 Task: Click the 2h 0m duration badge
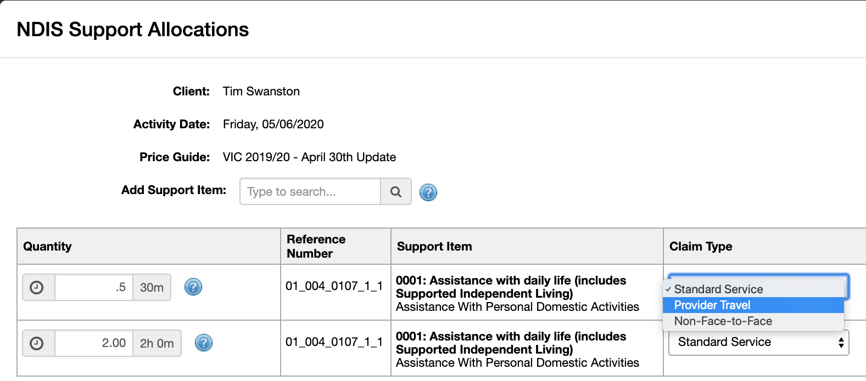tap(157, 343)
